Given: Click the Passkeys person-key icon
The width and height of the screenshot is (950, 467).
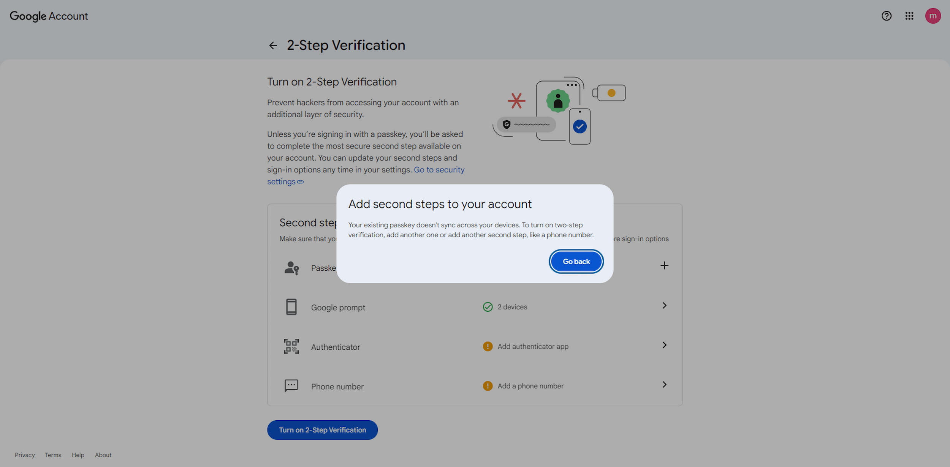Looking at the screenshot, I should coord(291,268).
